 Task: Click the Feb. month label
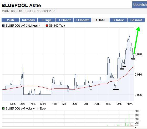pyautogui.click(x=33, y=104)
